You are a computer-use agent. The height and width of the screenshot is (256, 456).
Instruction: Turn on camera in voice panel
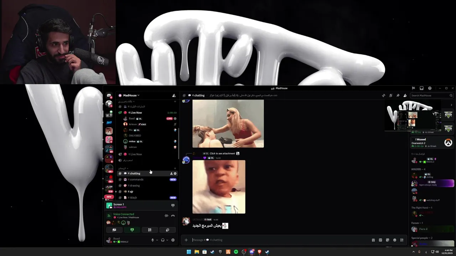pos(114,230)
